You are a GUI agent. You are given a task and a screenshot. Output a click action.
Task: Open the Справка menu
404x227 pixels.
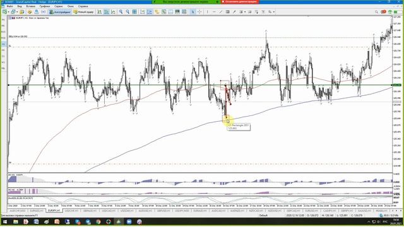point(83,6)
